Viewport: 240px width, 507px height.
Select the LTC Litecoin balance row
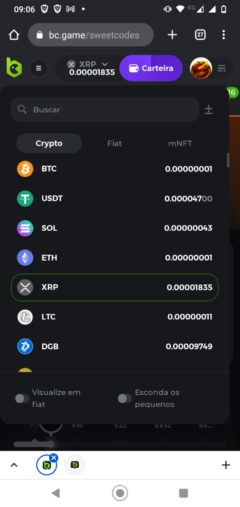115,317
